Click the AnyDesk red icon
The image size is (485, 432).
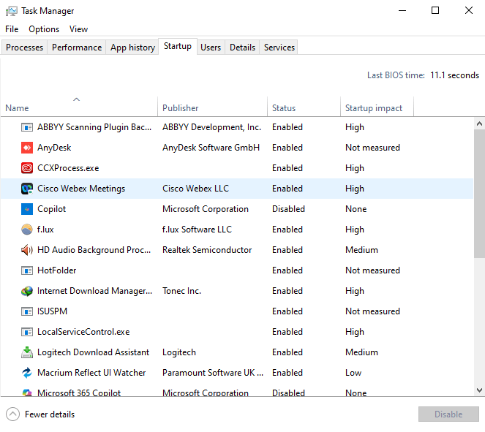click(x=27, y=148)
